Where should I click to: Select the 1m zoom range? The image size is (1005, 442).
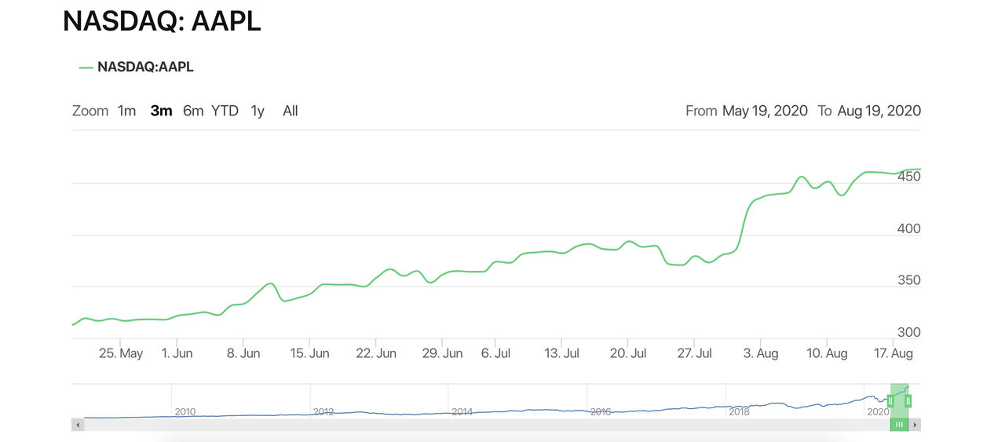[126, 111]
